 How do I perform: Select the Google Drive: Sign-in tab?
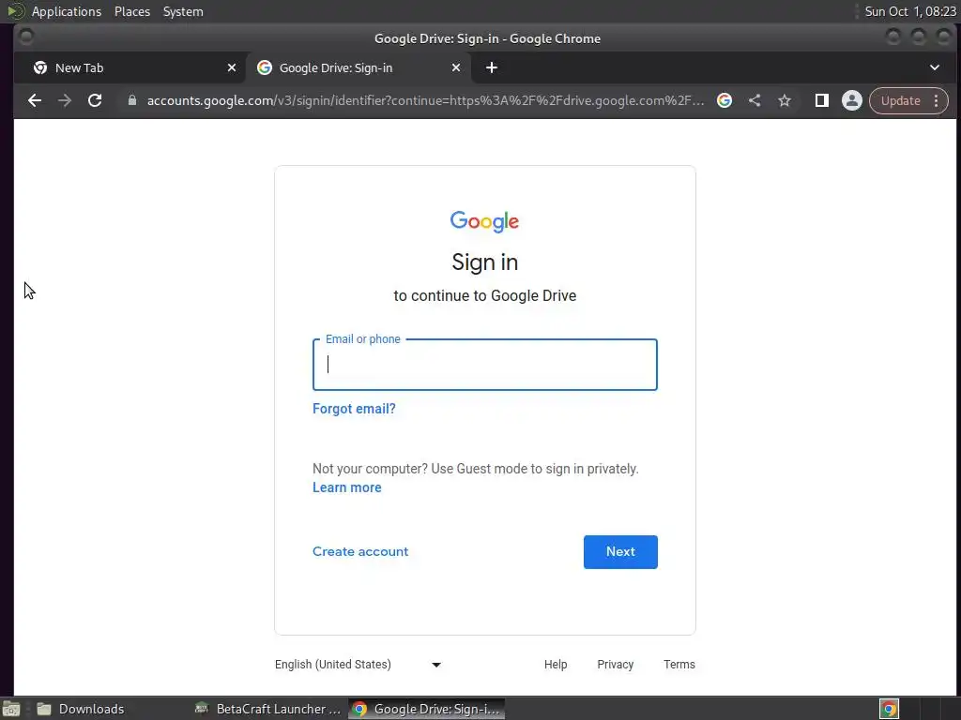pyautogui.click(x=358, y=67)
